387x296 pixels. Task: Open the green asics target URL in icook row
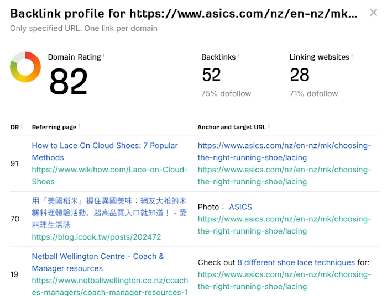point(284,225)
